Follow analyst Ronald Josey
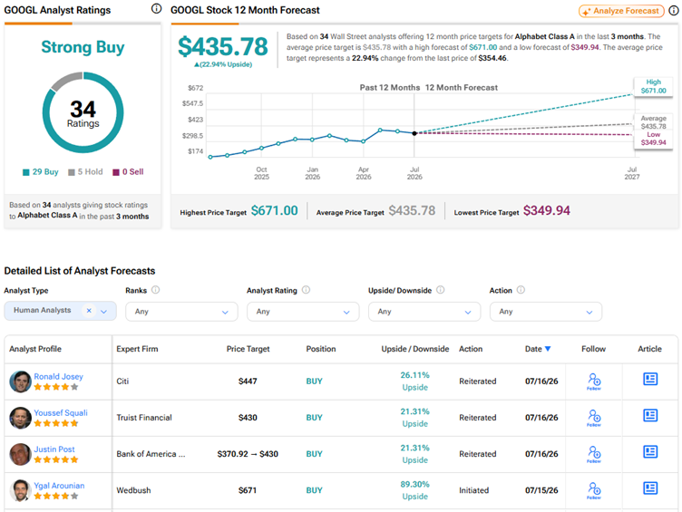This screenshot has height=512, width=682. pos(594,382)
